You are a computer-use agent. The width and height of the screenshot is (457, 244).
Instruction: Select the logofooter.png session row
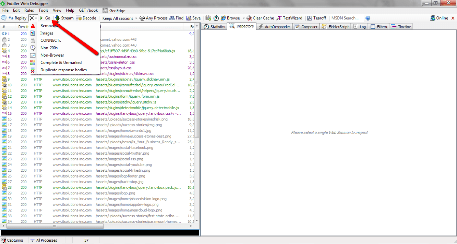97,176
